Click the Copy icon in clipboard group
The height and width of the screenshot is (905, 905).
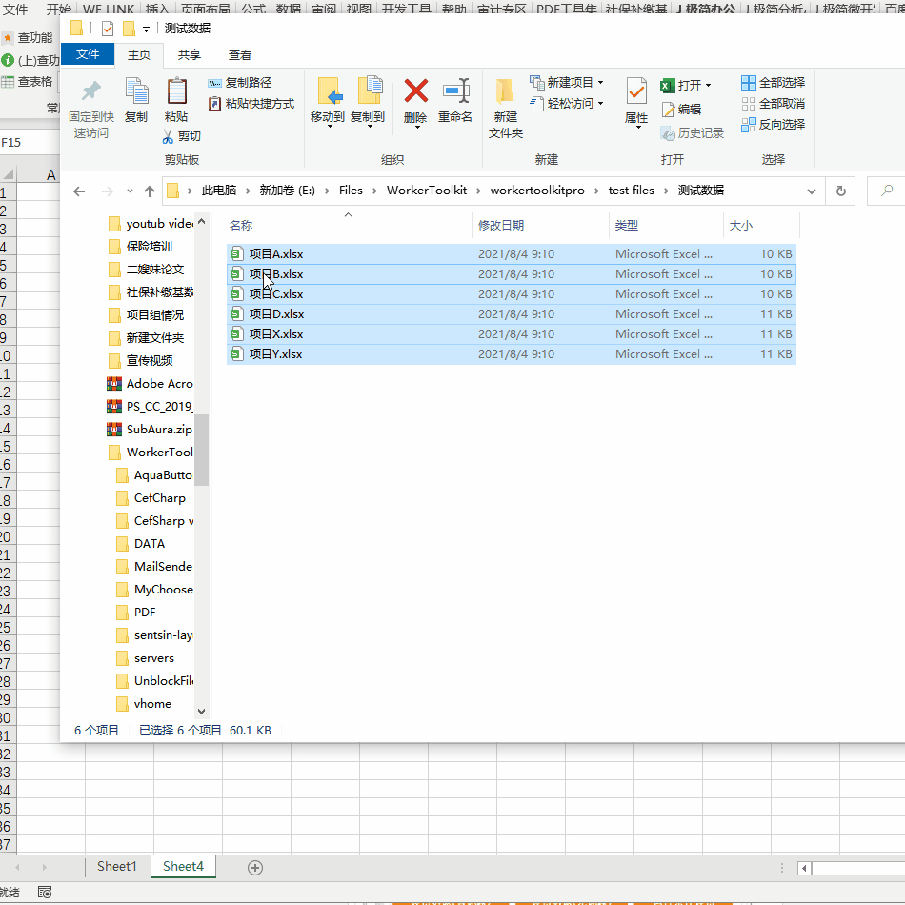(x=136, y=92)
